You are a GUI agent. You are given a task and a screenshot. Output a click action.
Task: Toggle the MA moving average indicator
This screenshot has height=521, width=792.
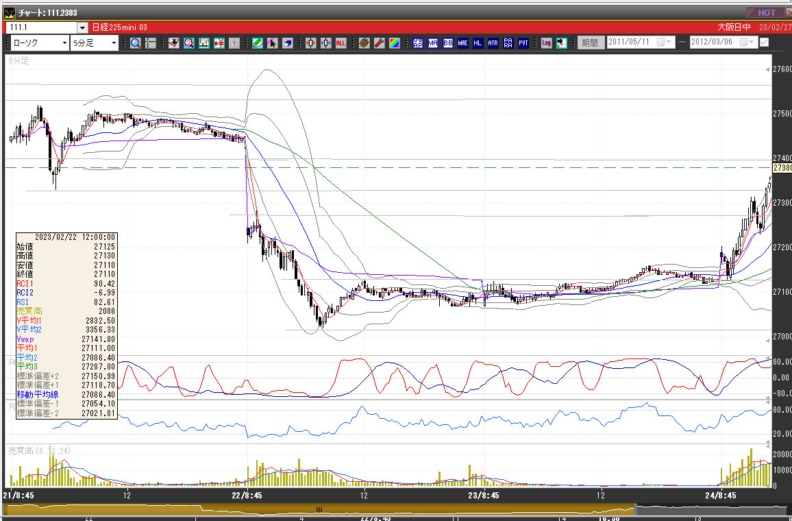(x=433, y=43)
